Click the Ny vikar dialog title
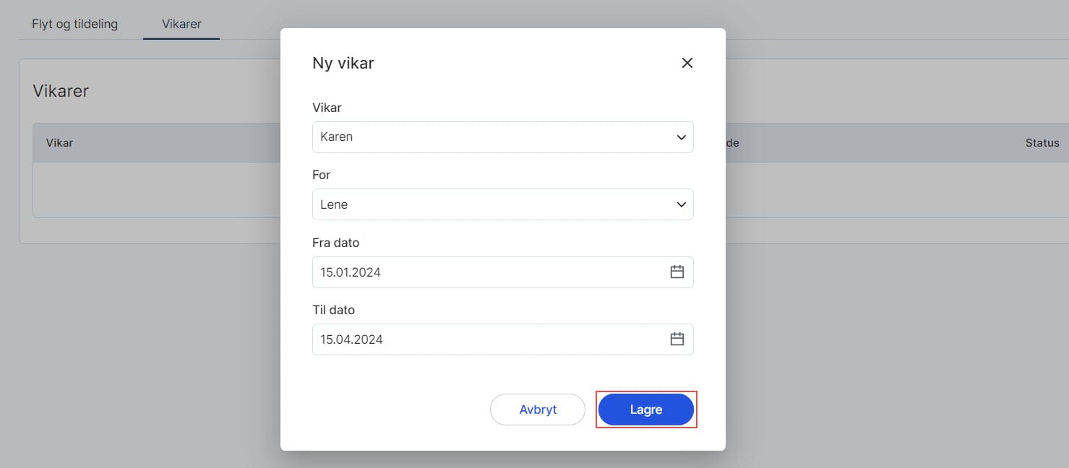Screen dimensions: 1069x468 pos(343,64)
